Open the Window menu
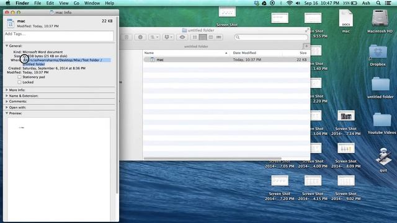 coord(92,3)
